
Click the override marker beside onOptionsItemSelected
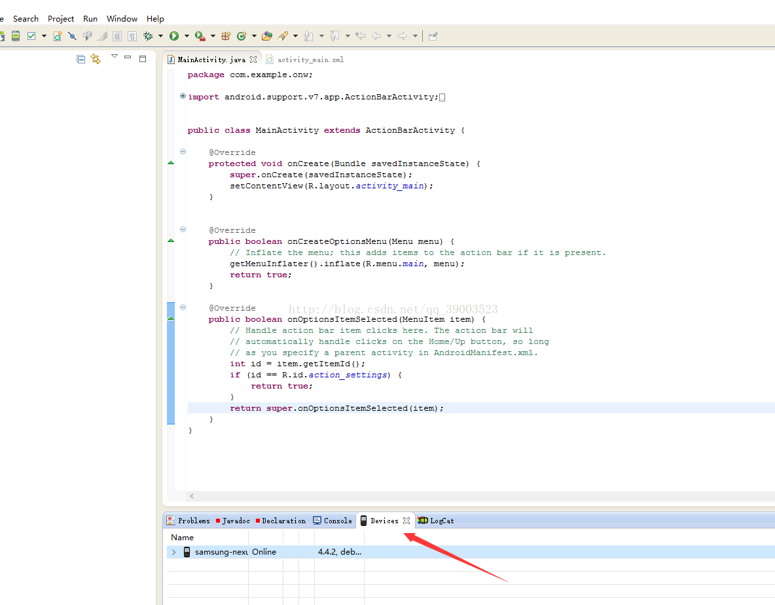pos(171,318)
